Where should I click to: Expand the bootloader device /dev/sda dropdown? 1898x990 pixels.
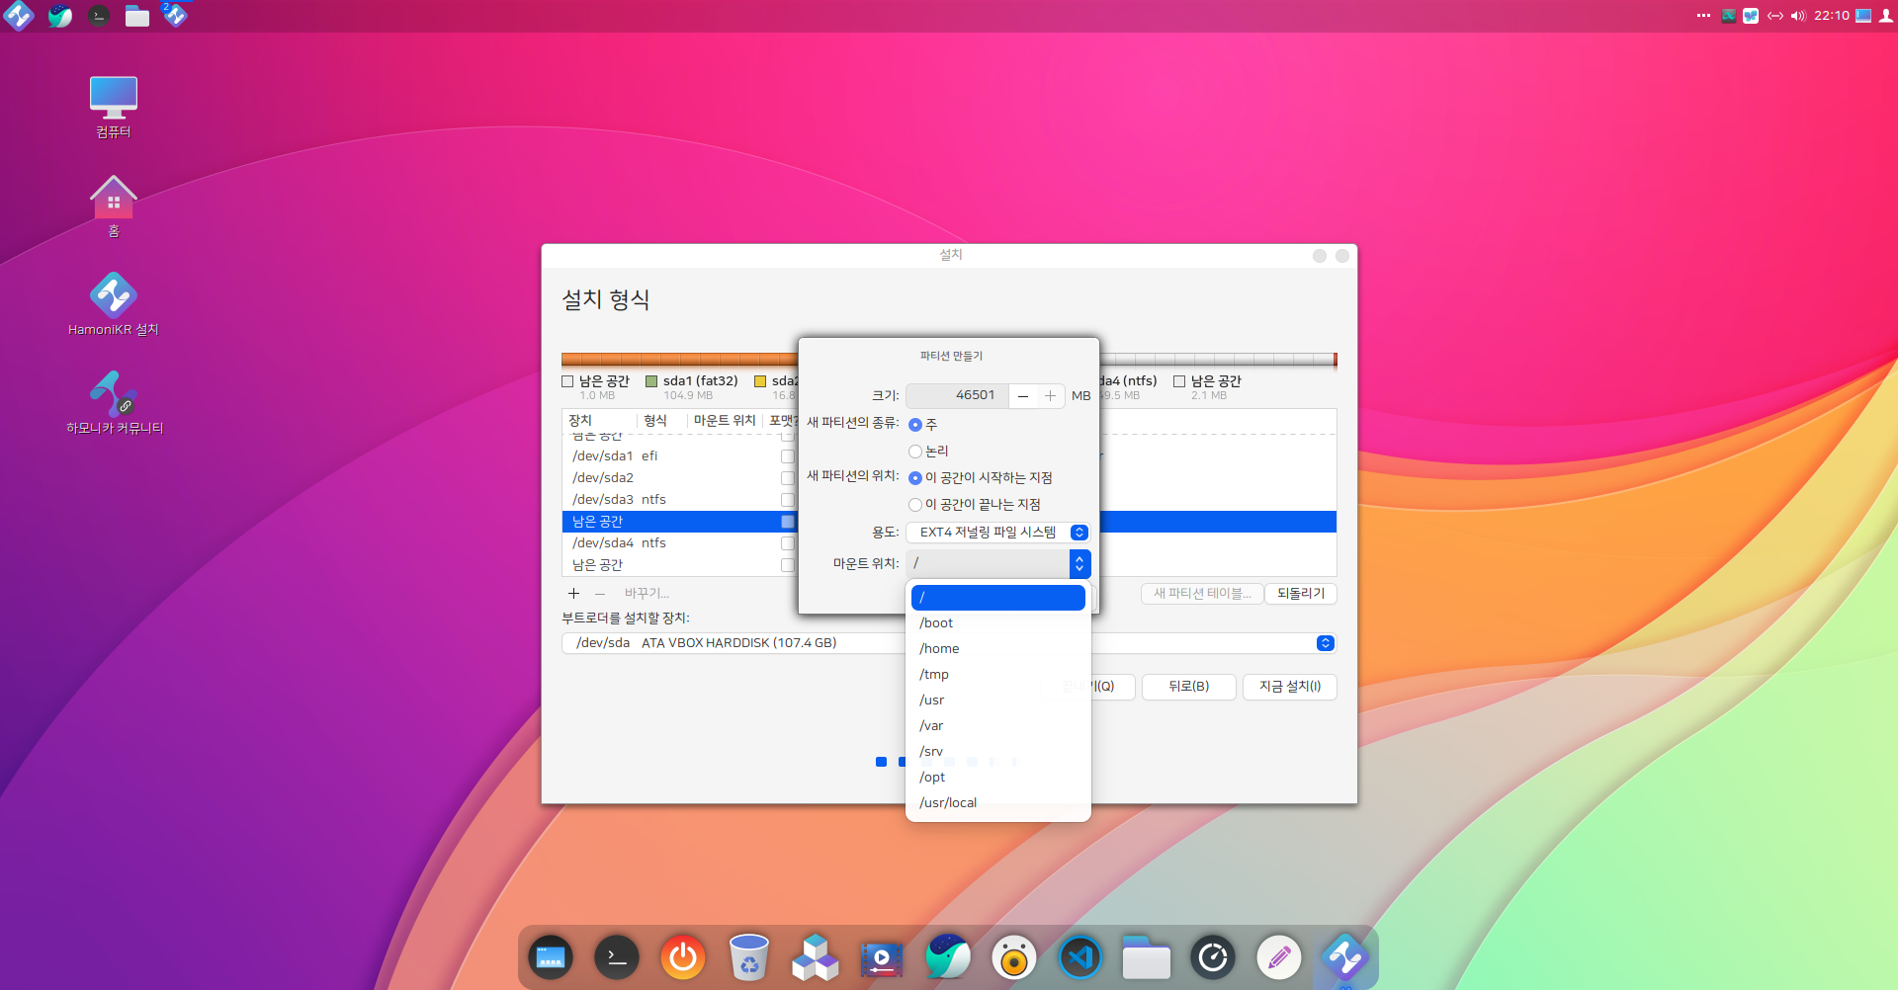point(1325,643)
